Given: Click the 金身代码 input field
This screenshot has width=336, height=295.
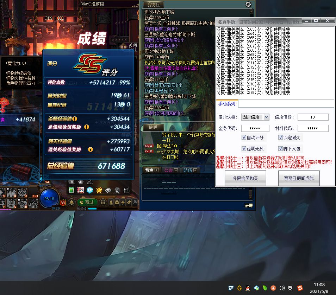Looking at the screenshot, I should [255, 128].
